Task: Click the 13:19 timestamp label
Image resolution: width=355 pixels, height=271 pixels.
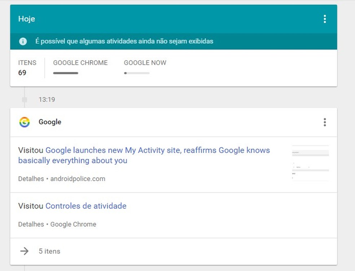Action: point(47,99)
